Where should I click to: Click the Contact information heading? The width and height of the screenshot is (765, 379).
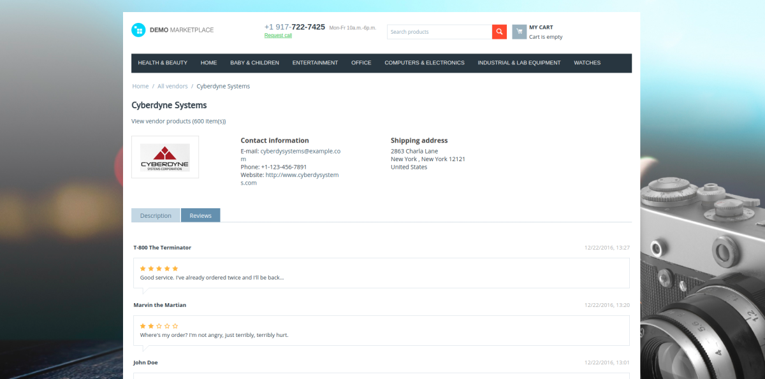click(x=275, y=140)
